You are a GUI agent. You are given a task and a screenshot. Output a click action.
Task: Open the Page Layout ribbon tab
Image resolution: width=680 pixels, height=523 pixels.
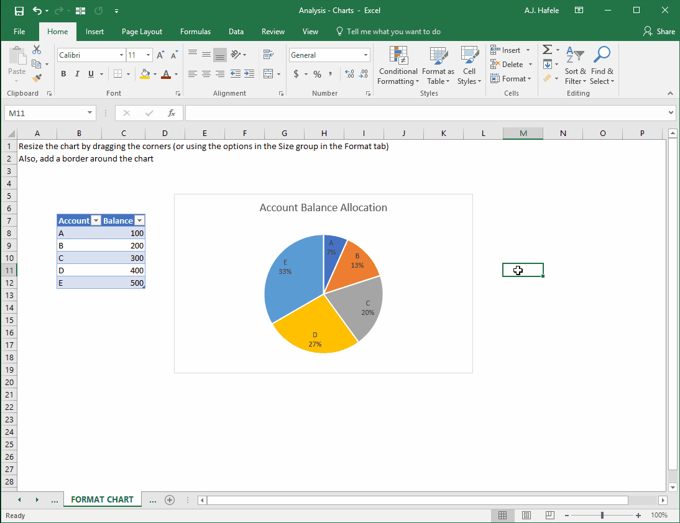(x=142, y=32)
